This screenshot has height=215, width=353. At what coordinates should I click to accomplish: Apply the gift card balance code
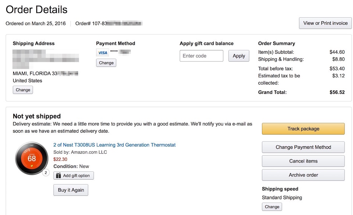click(239, 56)
